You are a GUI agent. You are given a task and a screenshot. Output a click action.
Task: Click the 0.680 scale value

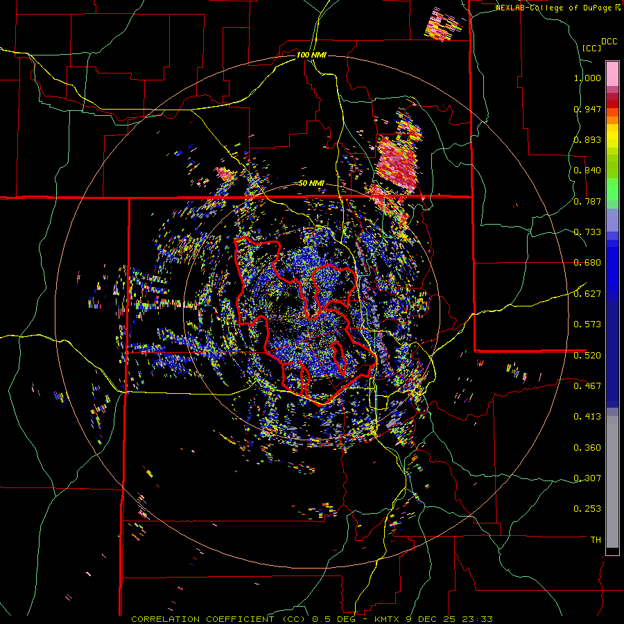[x=587, y=262]
